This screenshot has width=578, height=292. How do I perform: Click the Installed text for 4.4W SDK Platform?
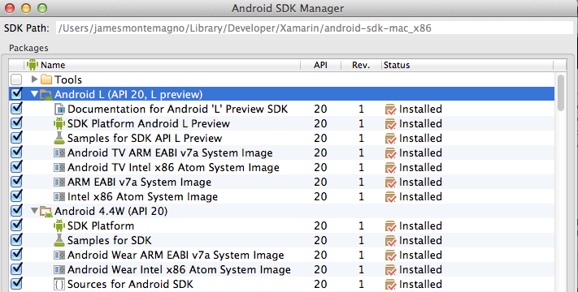tap(420, 225)
